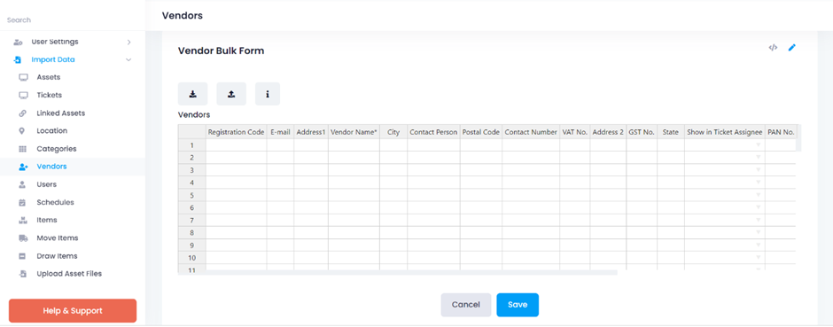Collapse the Import Data chevron
Image resolution: width=833 pixels, height=327 pixels.
[x=128, y=60]
